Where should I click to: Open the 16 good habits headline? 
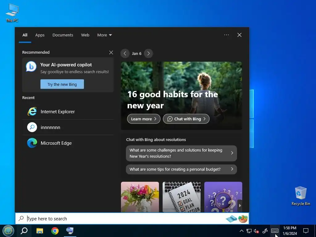point(173,100)
